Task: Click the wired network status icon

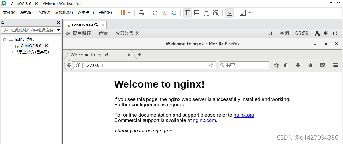Action: coord(317,33)
